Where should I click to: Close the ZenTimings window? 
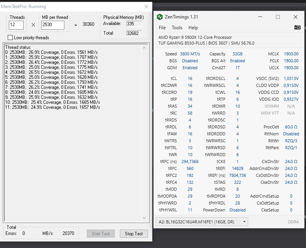coord(296,17)
